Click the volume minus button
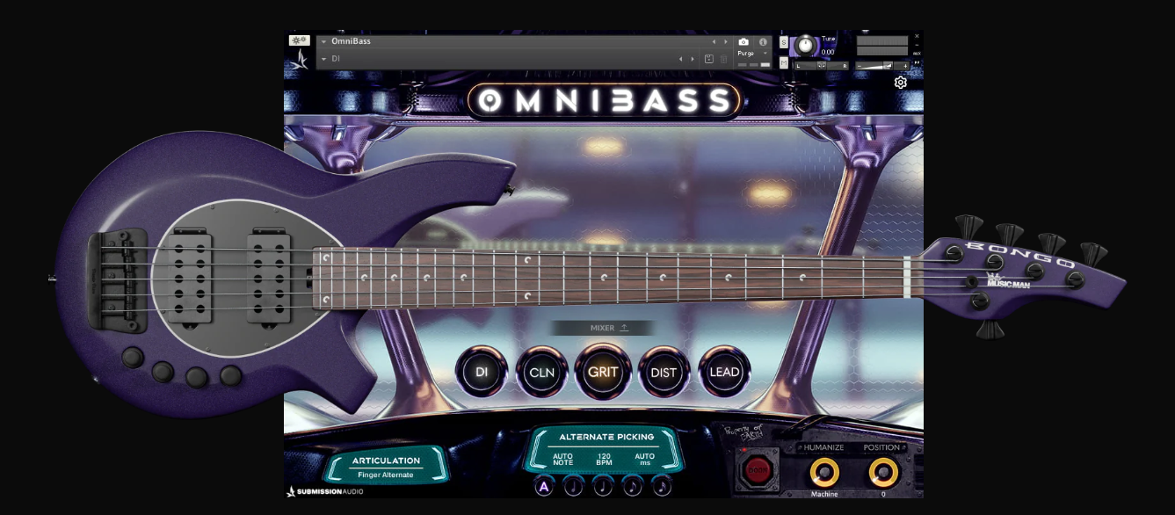Screen dimensions: 1175x515 [859, 66]
